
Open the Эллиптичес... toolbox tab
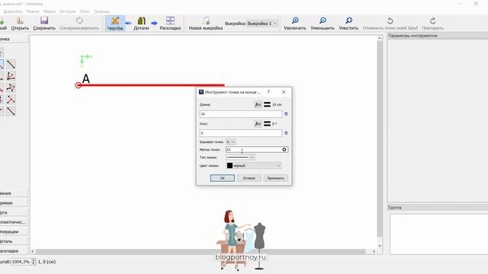coord(14,222)
